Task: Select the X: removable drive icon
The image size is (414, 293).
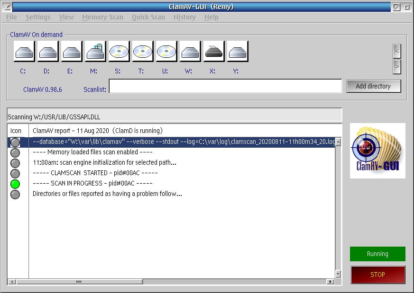Action: coord(214,52)
